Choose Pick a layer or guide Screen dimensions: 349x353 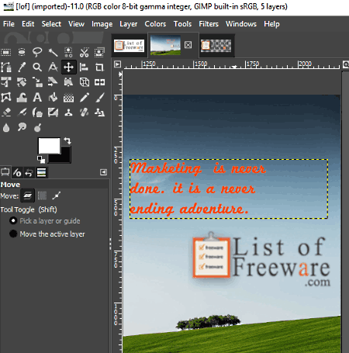click(45, 221)
